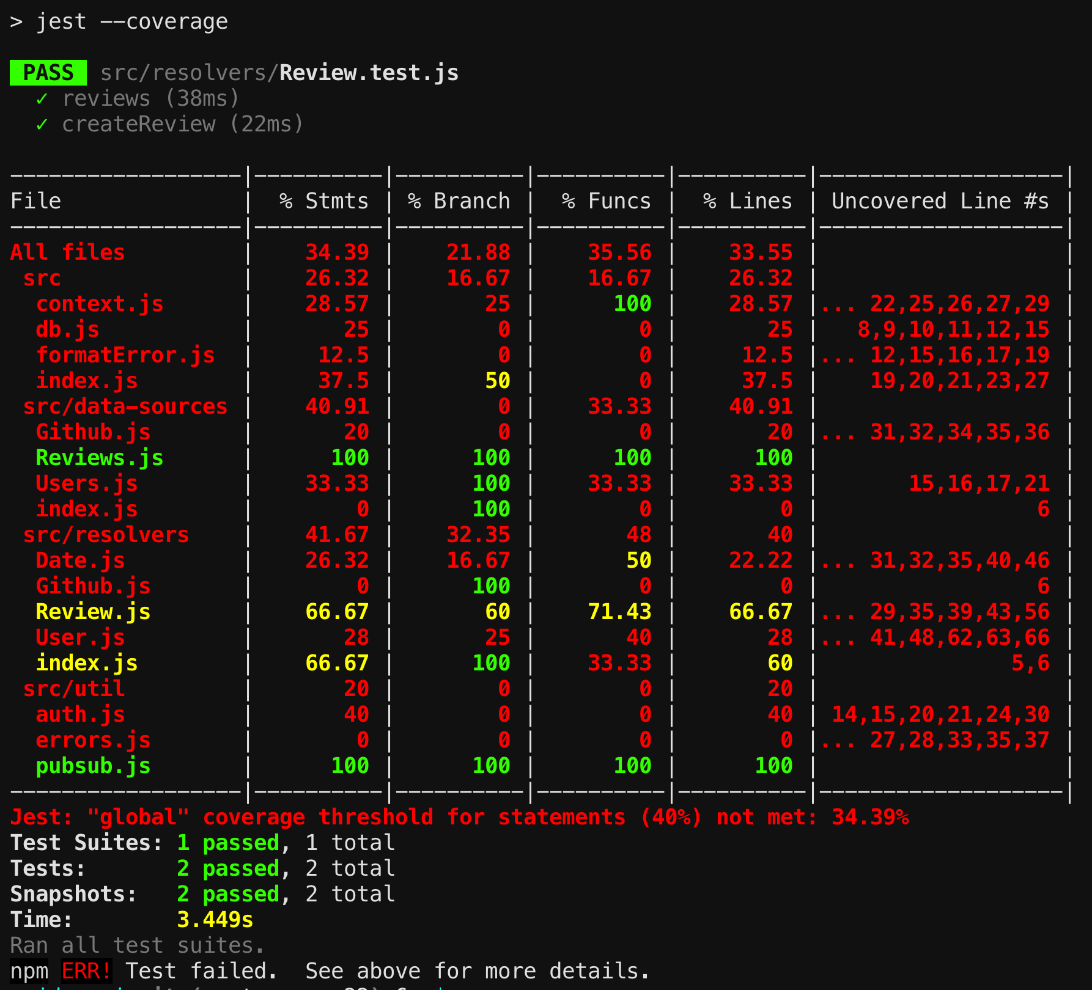Click the 'src/data-sources' directory row
Viewport: 1092px width, 990px height.
click(125, 406)
